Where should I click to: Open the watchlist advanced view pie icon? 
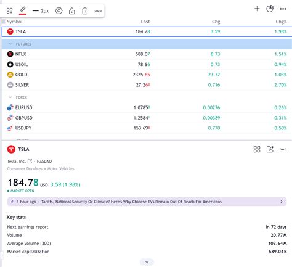pos(270,9)
